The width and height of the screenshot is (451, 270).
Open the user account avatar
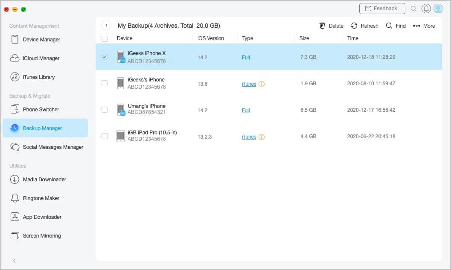click(x=438, y=9)
